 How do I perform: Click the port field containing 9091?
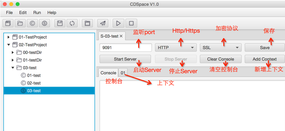point(126,48)
